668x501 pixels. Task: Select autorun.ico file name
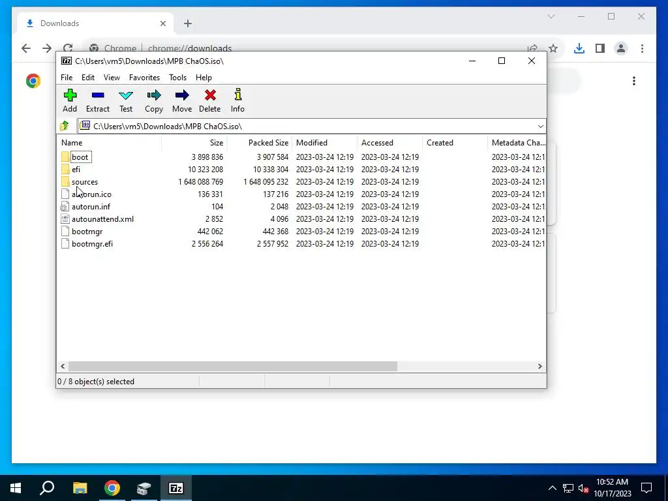91,194
